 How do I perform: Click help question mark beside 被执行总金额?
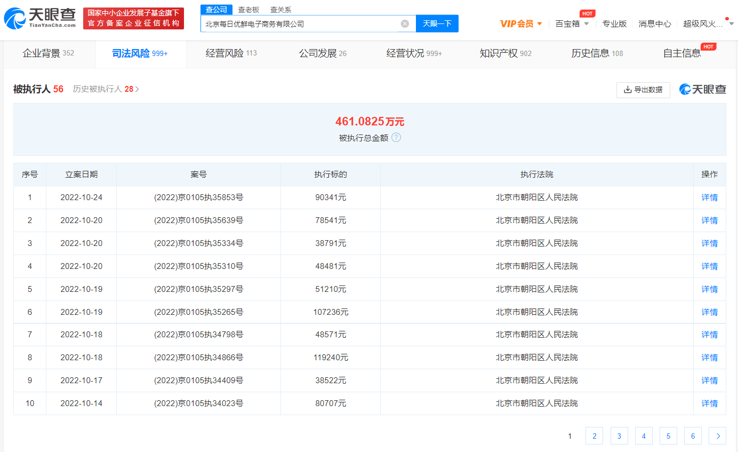(396, 137)
